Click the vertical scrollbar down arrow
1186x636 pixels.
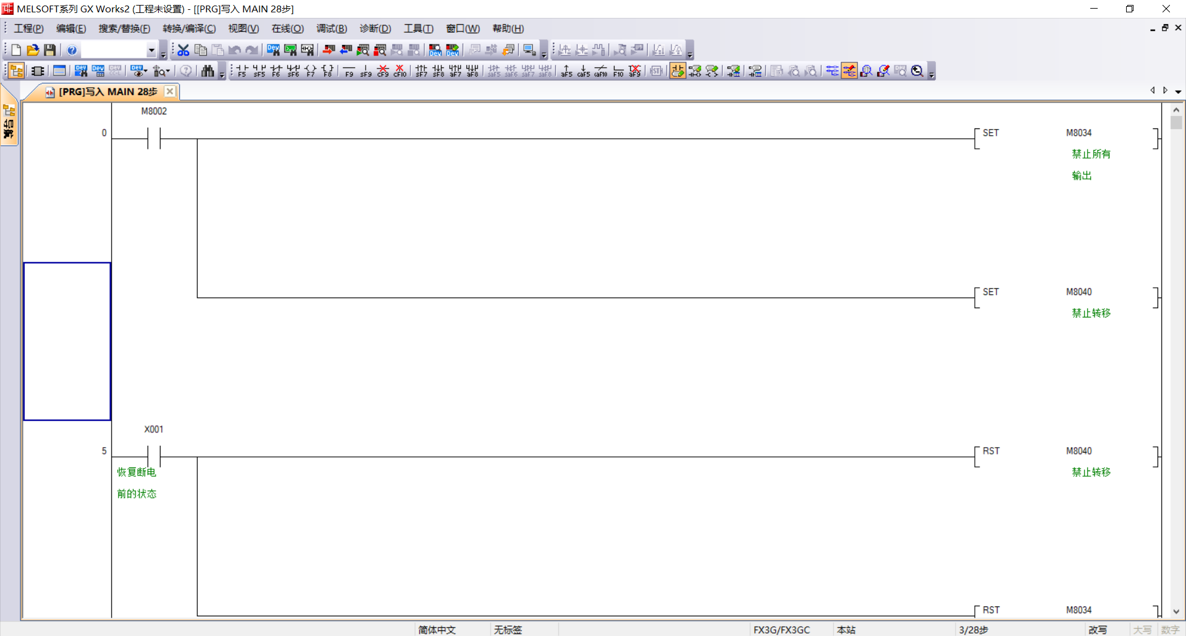coord(1176,611)
